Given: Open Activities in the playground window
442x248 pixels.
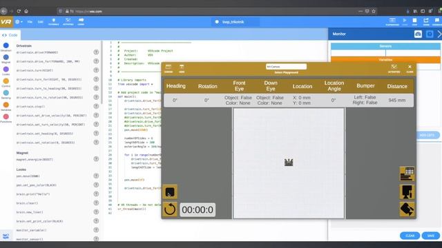Looking at the screenshot, I should tap(394, 68).
